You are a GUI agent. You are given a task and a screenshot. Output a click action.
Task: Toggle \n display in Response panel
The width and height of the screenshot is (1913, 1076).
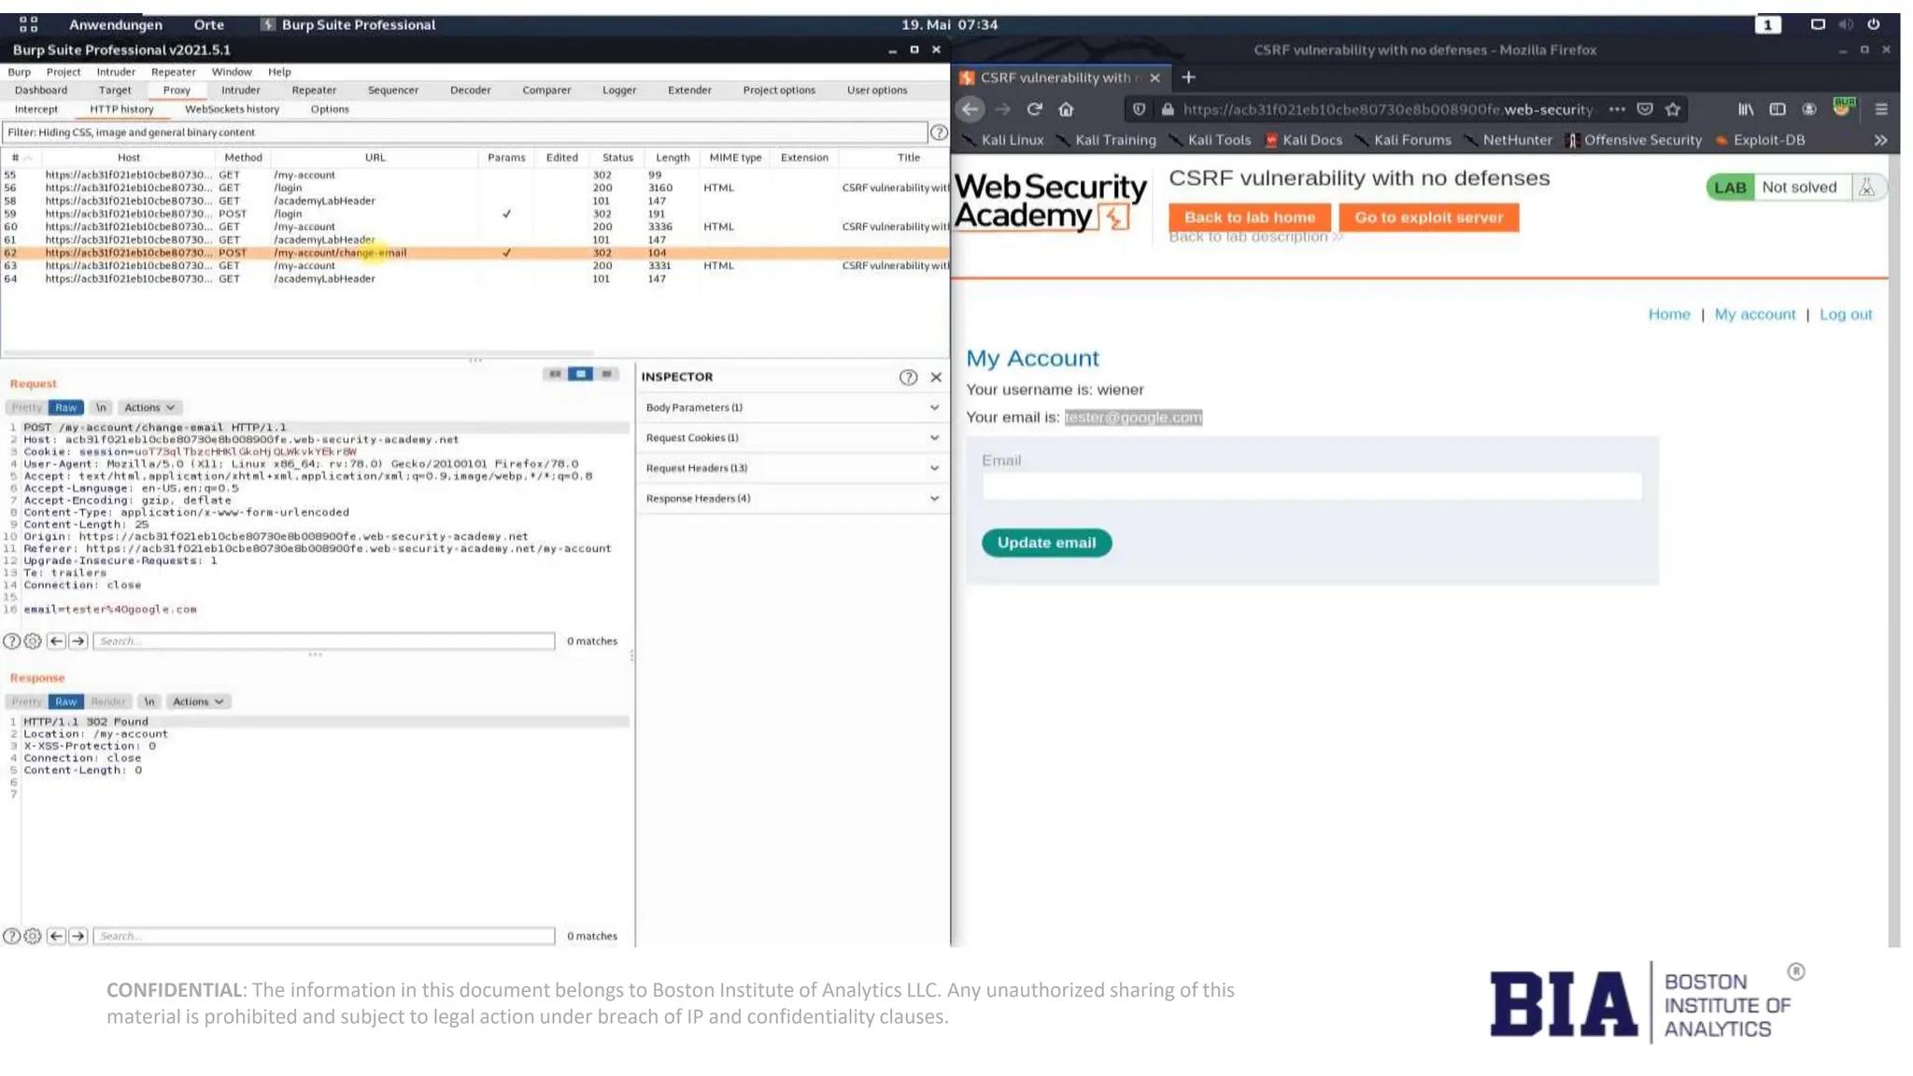[x=149, y=701]
